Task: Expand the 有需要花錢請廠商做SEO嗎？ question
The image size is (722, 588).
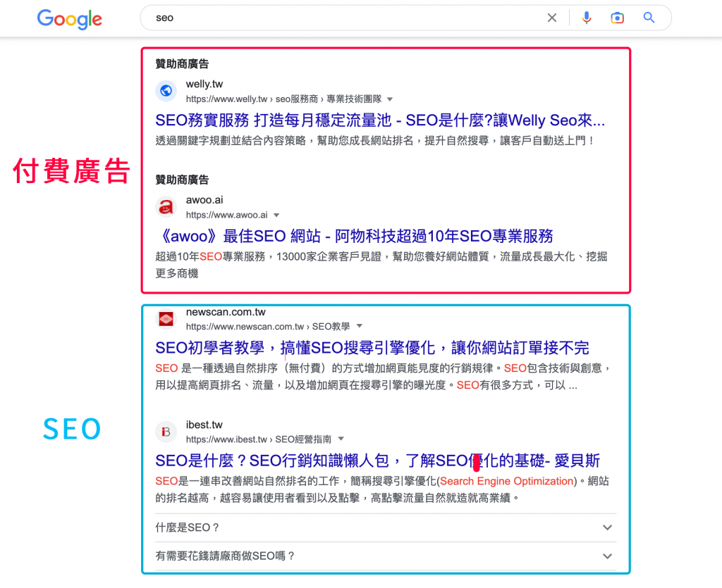Action: (x=386, y=556)
